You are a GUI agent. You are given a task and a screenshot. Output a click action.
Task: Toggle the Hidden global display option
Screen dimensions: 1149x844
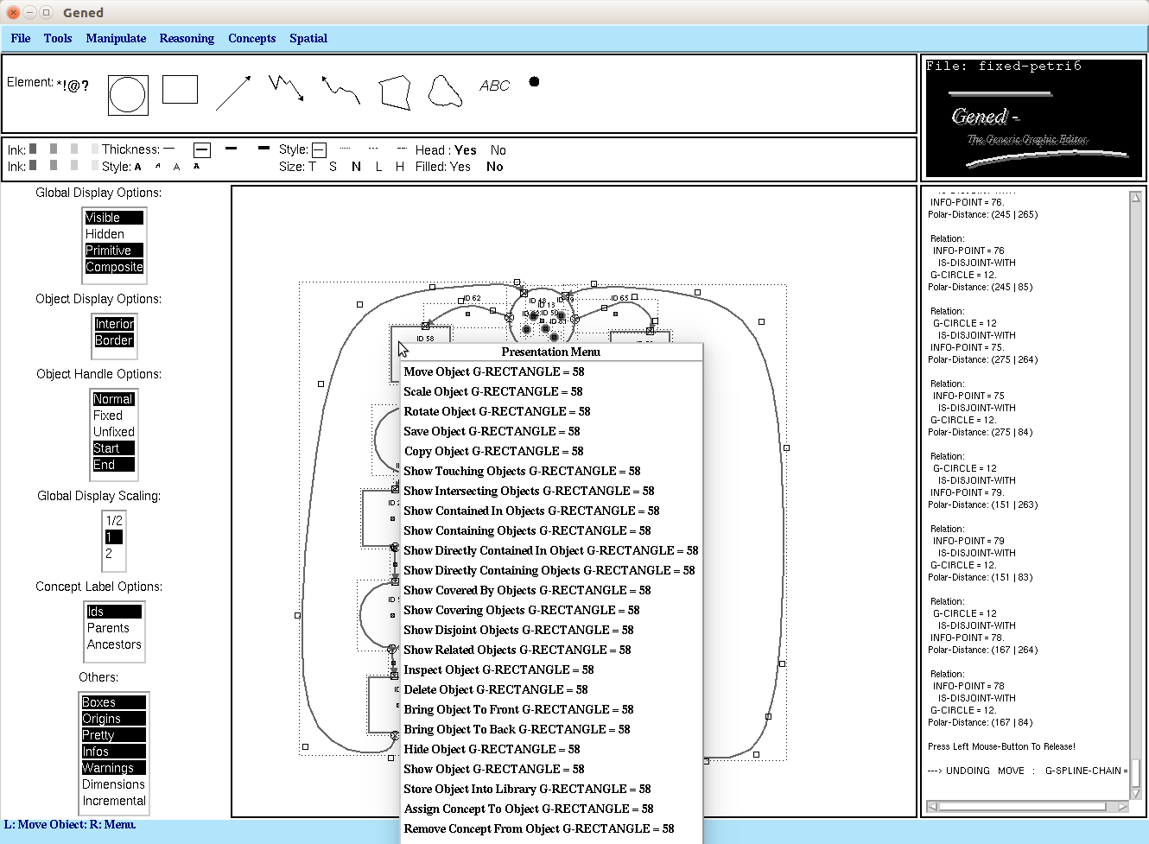(x=105, y=234)
